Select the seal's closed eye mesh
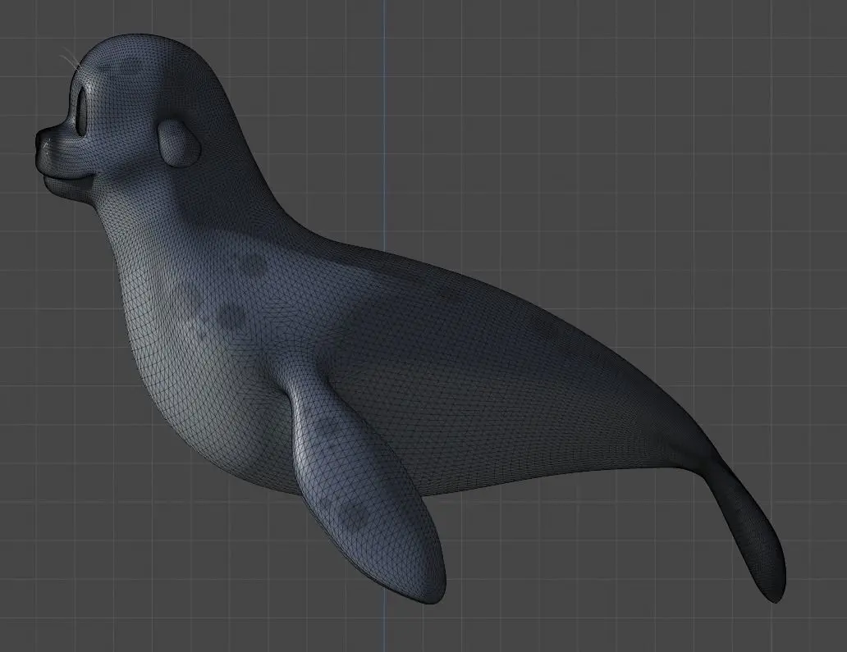Screen dimensions: 847x652 [83, 110]
